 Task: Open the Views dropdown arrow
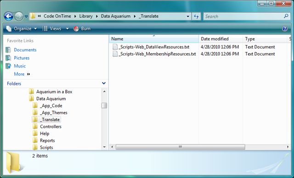click(68, 29)
